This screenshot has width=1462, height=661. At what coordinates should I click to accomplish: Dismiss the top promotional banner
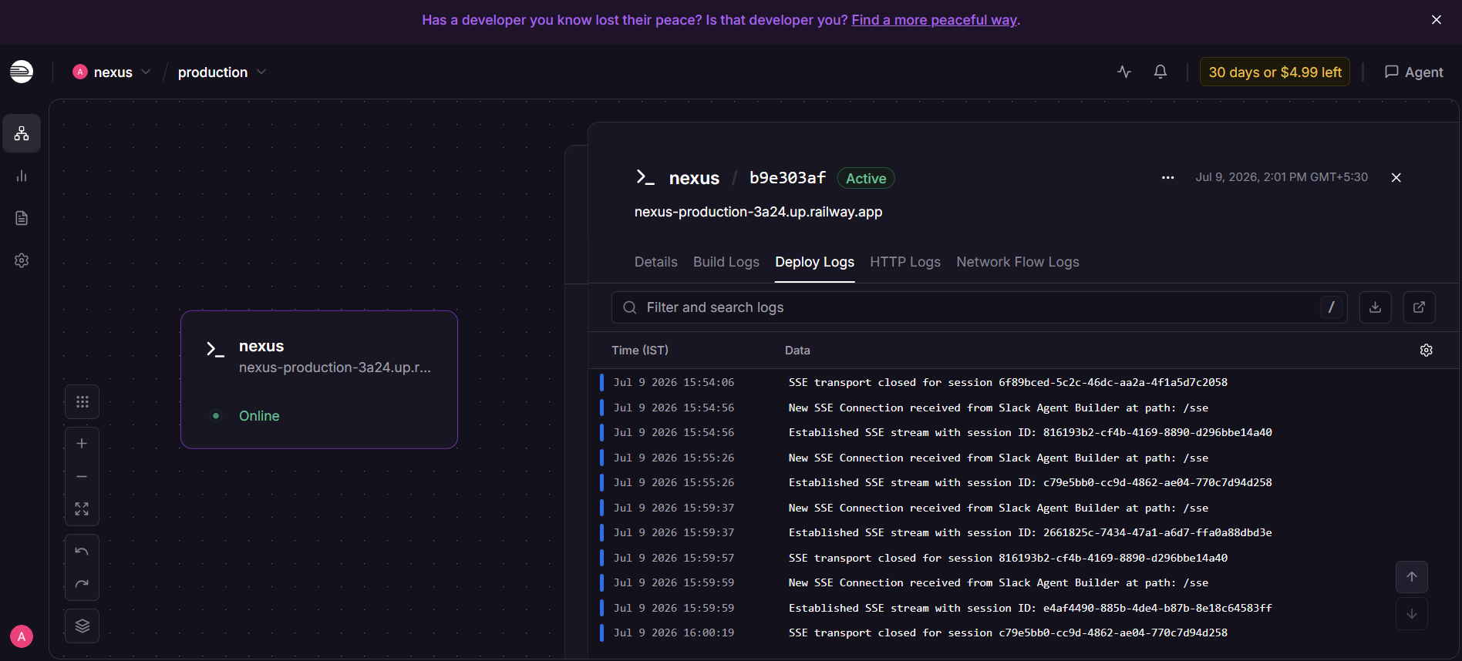pos(1437,20)
